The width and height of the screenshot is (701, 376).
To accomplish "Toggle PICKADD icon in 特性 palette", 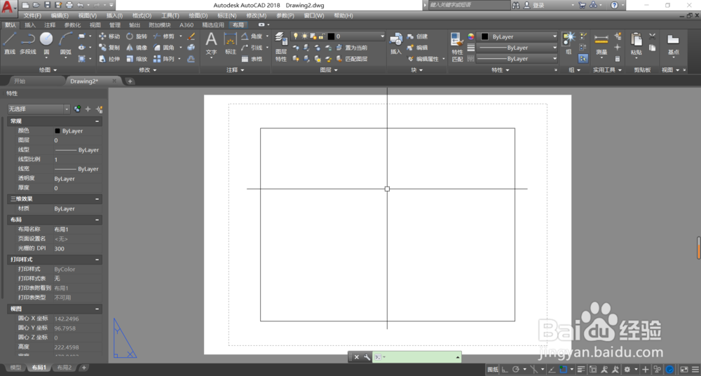I will click(79, 109).
